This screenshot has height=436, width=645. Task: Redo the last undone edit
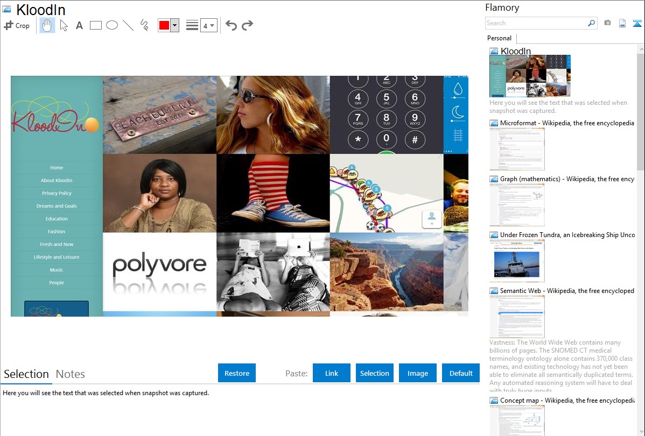point(247,25)
